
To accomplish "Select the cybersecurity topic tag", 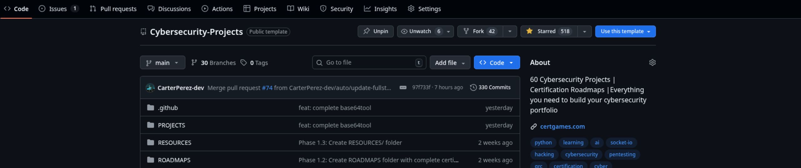I will point(581,155).
